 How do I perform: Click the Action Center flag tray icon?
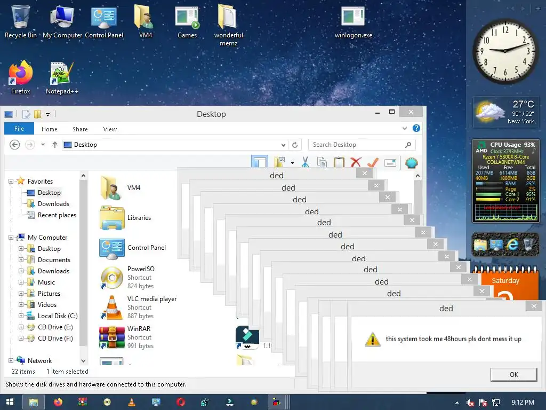point(483,403)
